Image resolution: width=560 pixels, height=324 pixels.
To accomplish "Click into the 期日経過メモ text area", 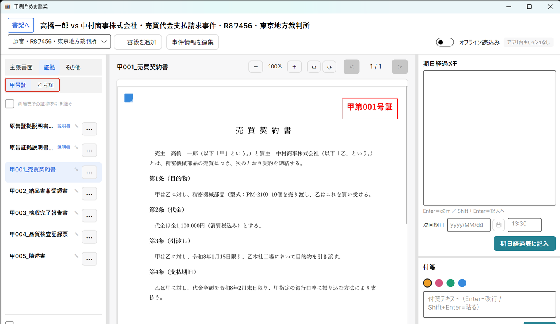I will click(x=490, y=138).
